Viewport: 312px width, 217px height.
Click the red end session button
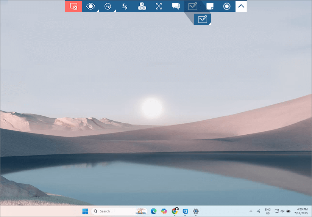point(73,6)
